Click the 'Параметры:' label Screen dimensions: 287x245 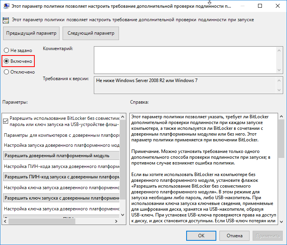15,102
